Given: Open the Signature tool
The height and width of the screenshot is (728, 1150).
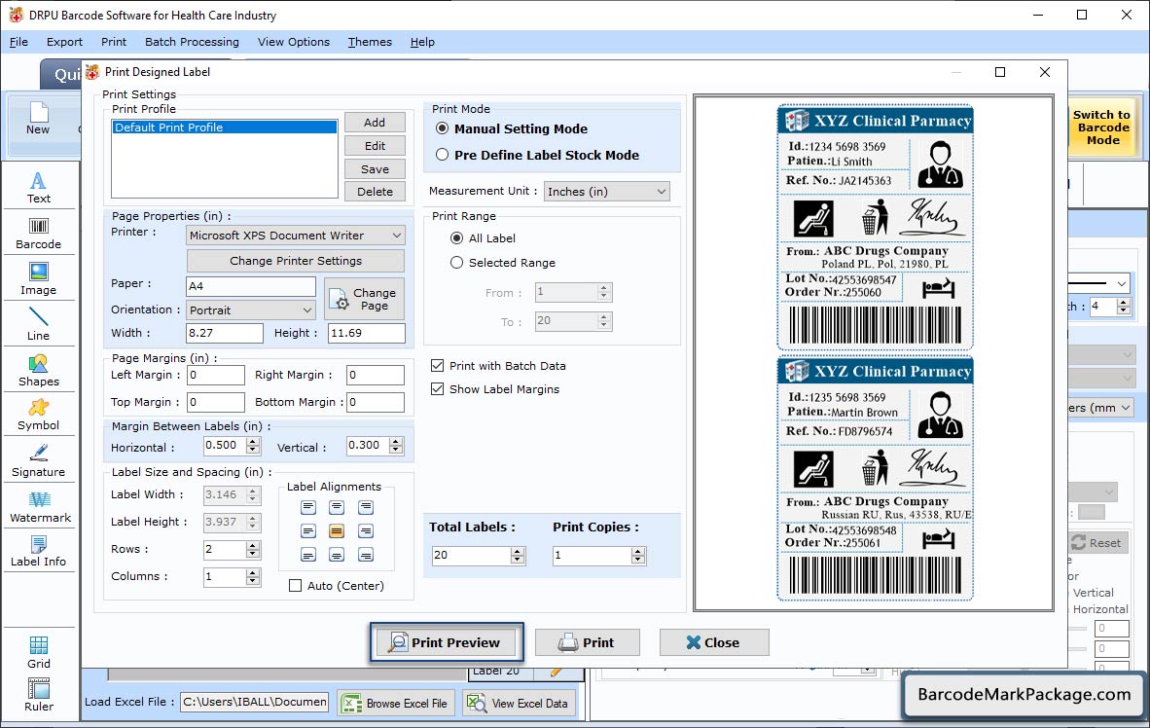Looking at the screenshot, I should coord(38,460).
